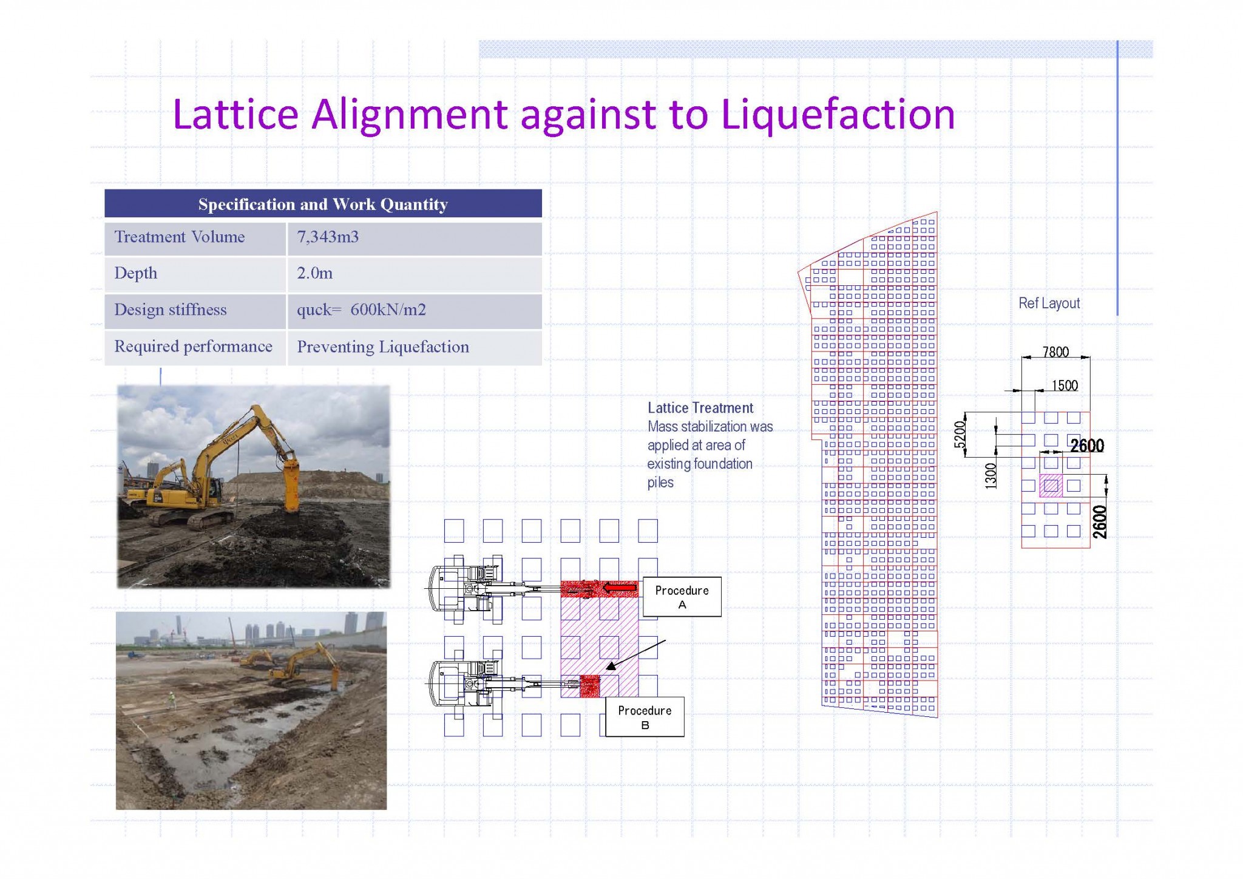Image resolution: width=1243 pixels, height=879 pixels.
Task: Select the 'Lattice Treatment' heading text
Action: 700,408
